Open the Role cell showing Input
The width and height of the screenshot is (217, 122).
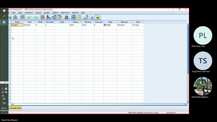pos(138,25)
